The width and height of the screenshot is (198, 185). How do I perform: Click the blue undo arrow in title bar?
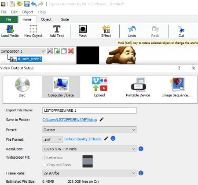click(34, 4)
